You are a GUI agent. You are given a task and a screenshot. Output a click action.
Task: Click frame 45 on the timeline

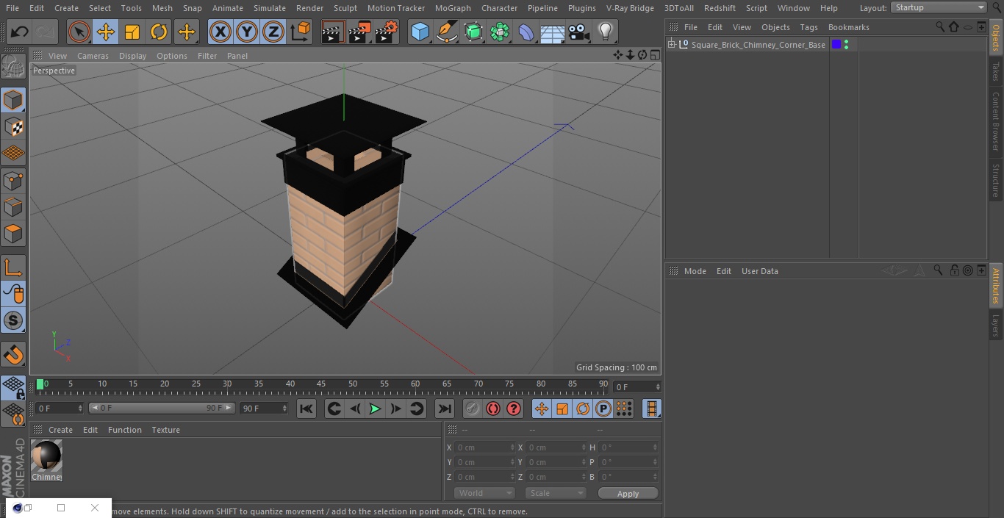pyautogui.click(x=321, y=384)
